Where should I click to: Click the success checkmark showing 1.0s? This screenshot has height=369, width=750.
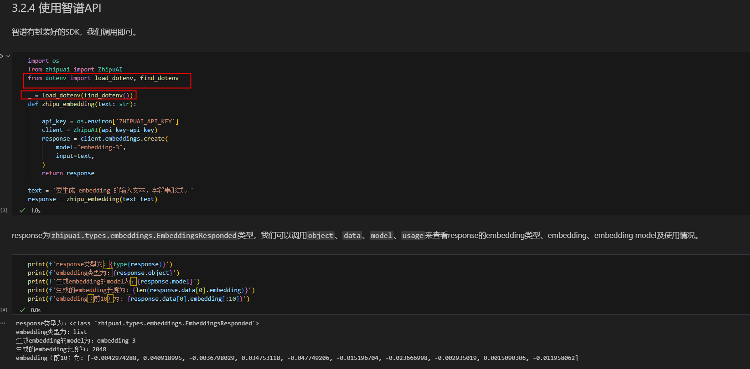click(x=22, y=210)
